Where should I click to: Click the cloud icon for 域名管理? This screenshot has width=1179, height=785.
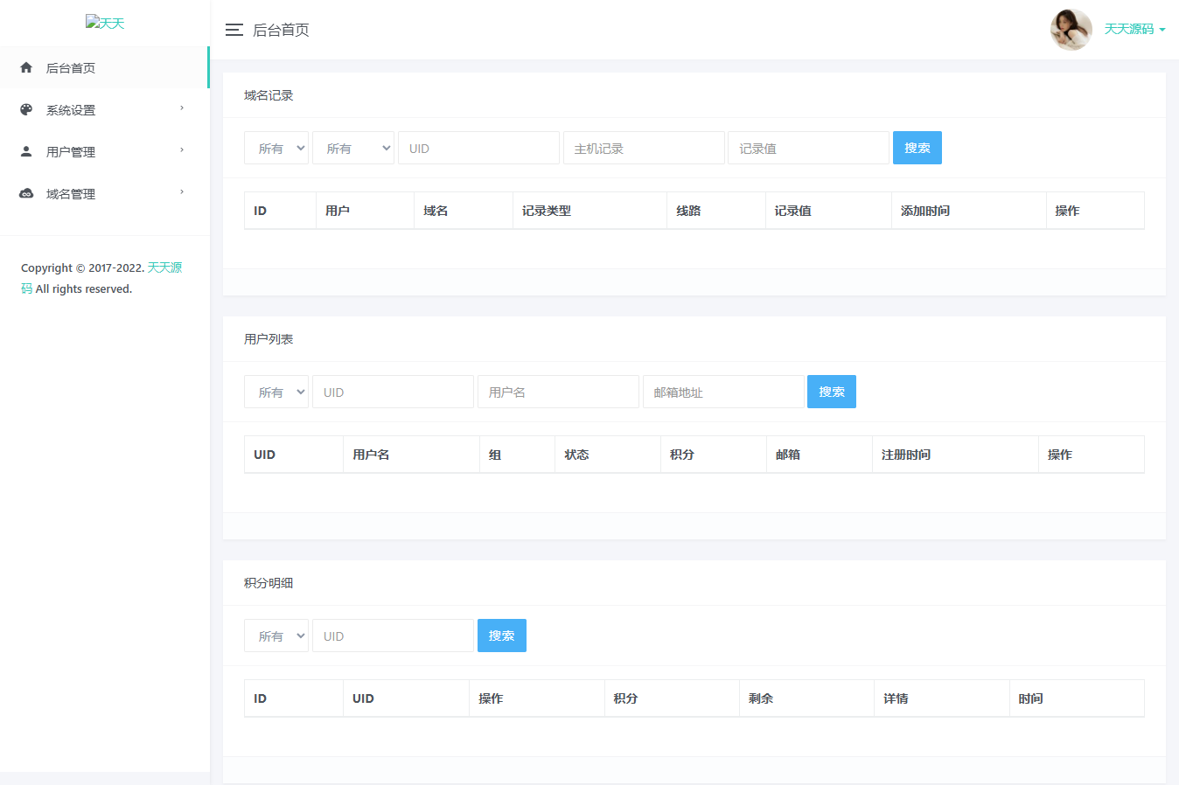click(x=26, y=192)
